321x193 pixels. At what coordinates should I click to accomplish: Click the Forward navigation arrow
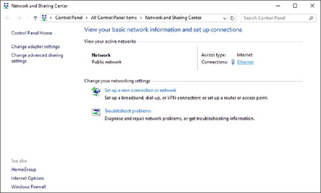19,18
